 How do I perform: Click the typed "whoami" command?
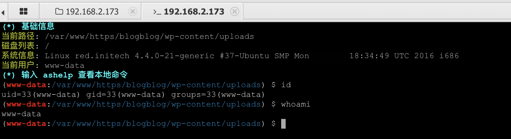[296, 104]
